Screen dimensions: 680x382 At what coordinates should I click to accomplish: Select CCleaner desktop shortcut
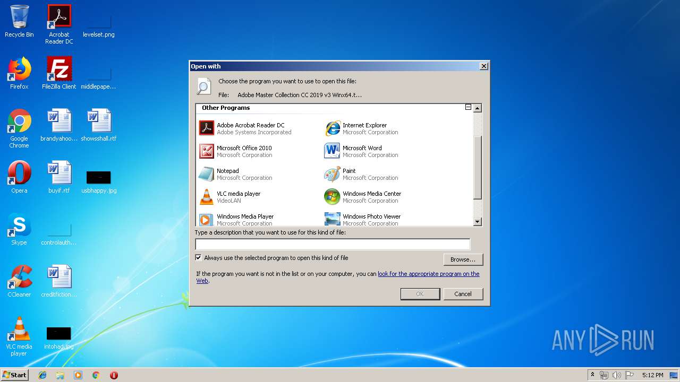pyautogui.click(x=19, y=281)
